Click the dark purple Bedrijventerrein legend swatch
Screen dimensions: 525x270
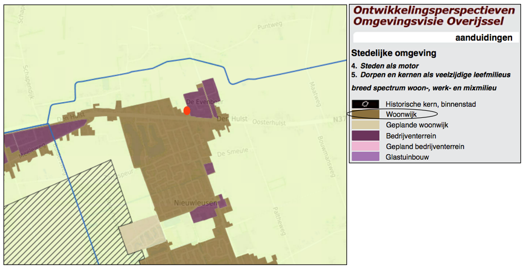click(x=365, y=136)
